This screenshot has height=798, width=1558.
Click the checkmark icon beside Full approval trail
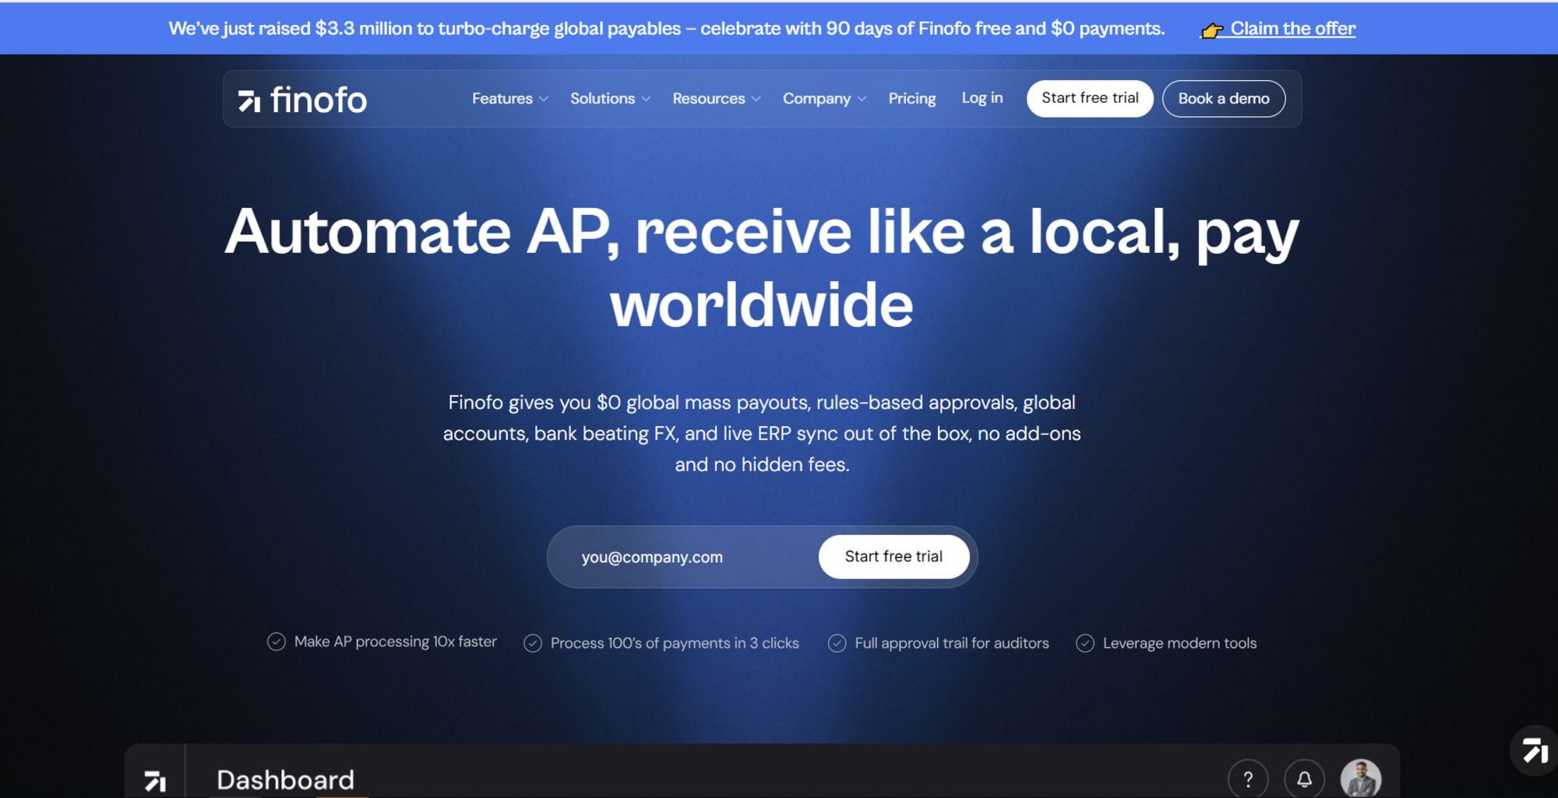(837, 643)
